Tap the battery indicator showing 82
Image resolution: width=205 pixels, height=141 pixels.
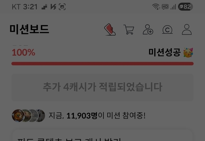[x=185, y=7]
